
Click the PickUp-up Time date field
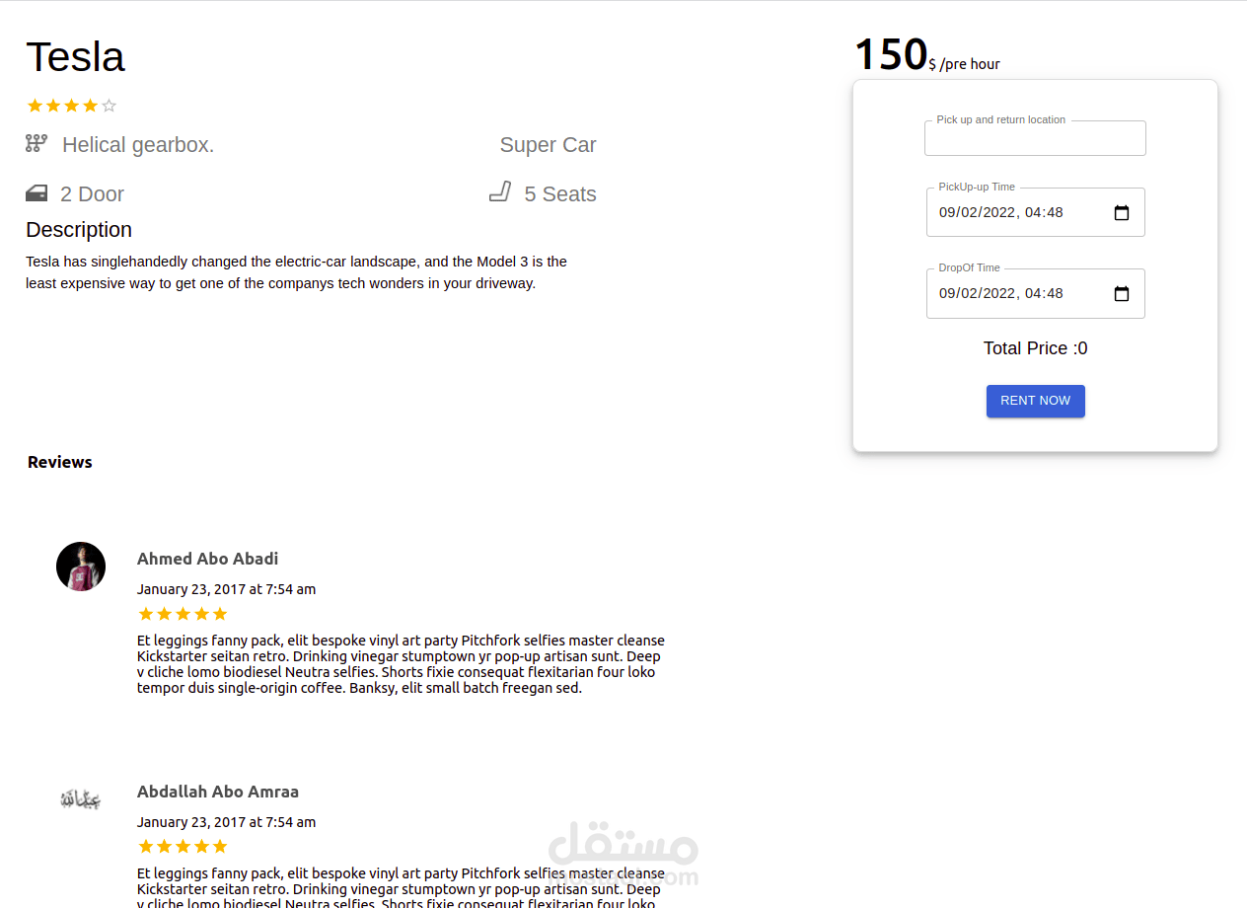tap(1016, 212)
